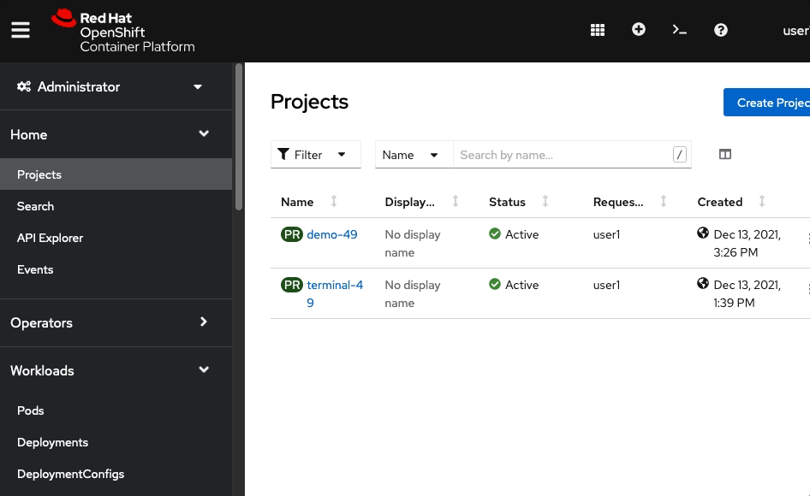Click the Create Project button
Image resolution: width=810 pixels, height=496 pixels.
pyautogui.click(x=767, y=103)
